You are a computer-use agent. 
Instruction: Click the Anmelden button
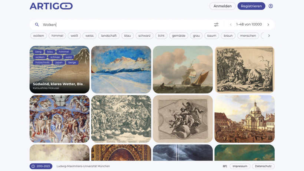(222, 6)
